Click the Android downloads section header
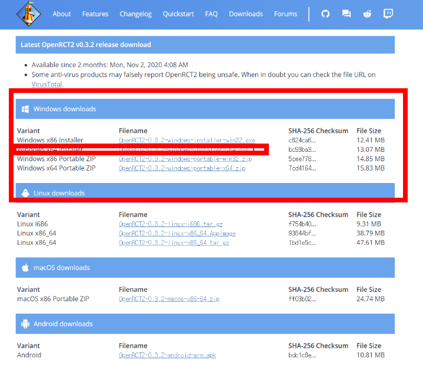 pyautogui.click(x=205, y=324)
